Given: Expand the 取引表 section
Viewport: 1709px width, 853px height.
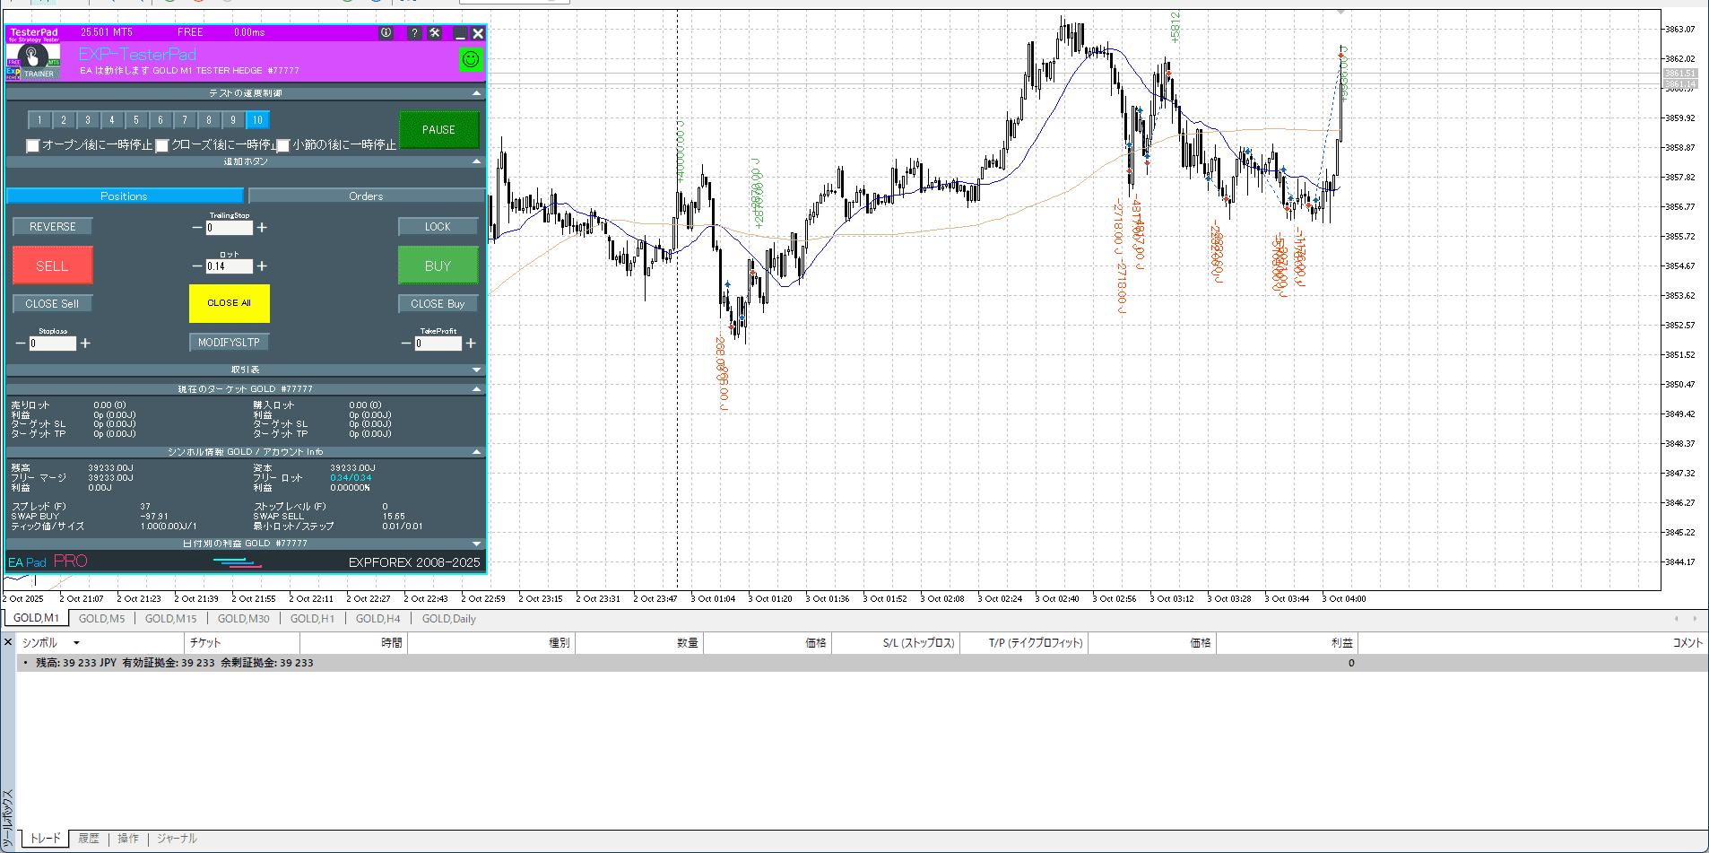Looking at the screenshot, I should pos(476,370).
